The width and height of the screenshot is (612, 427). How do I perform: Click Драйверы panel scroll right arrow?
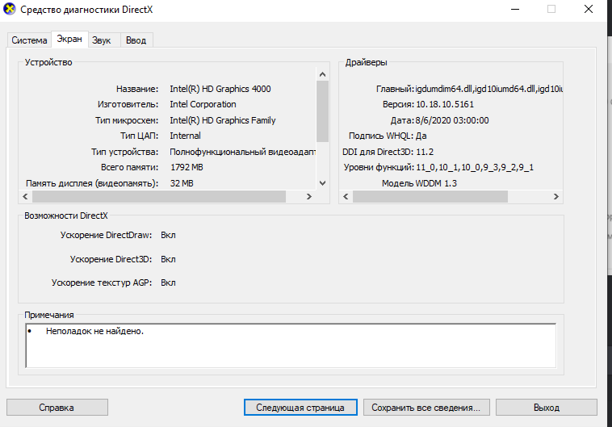click(556, 196)
